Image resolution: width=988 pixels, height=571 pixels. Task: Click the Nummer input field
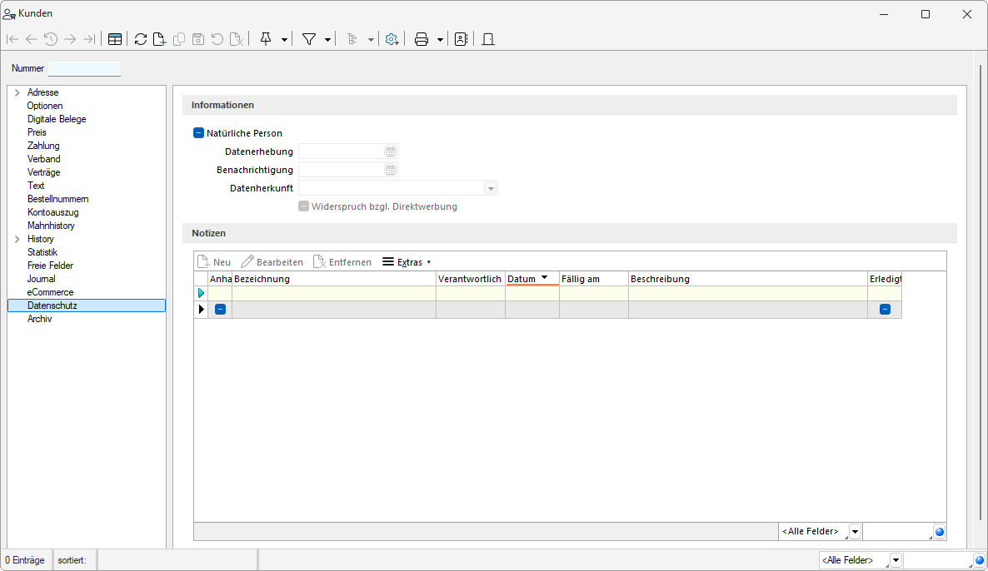click(x=84, y=68)
